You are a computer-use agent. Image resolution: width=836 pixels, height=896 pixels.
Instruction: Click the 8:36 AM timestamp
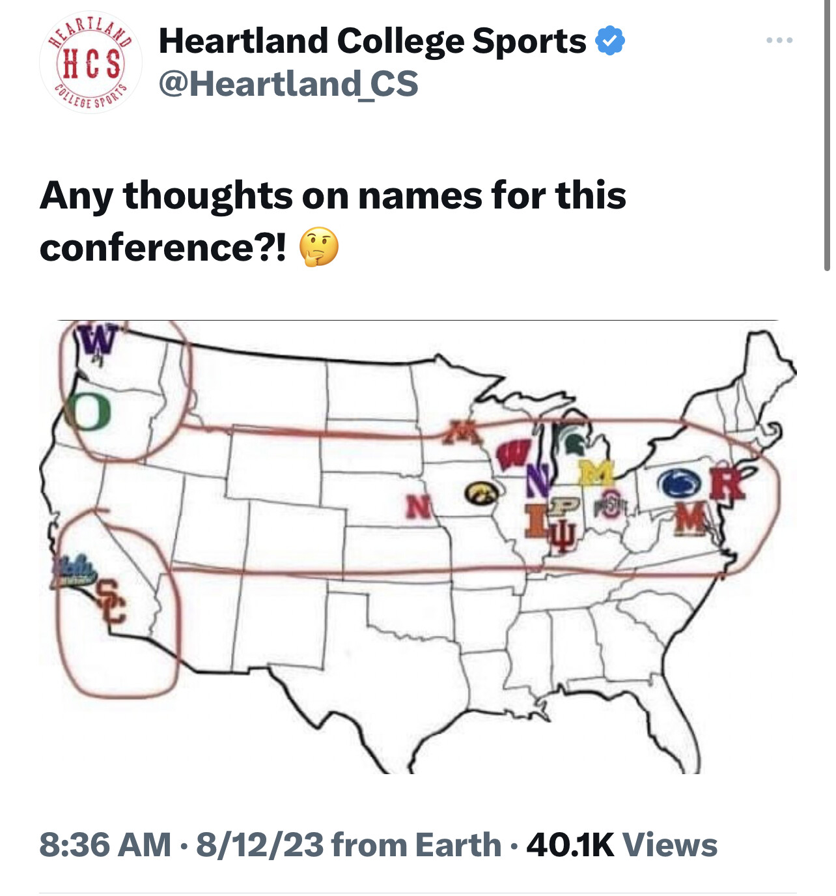pyautogui.click(x=105, y=845)
